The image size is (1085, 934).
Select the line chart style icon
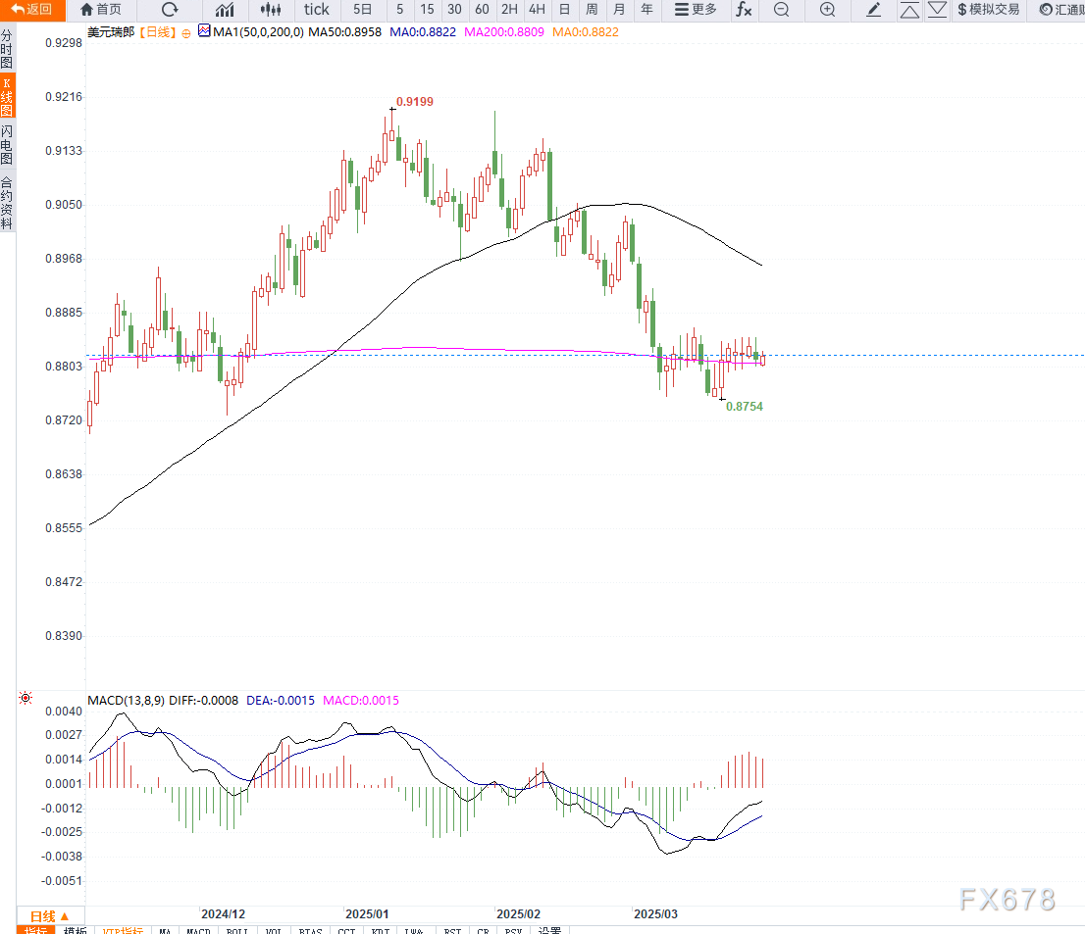225,10
